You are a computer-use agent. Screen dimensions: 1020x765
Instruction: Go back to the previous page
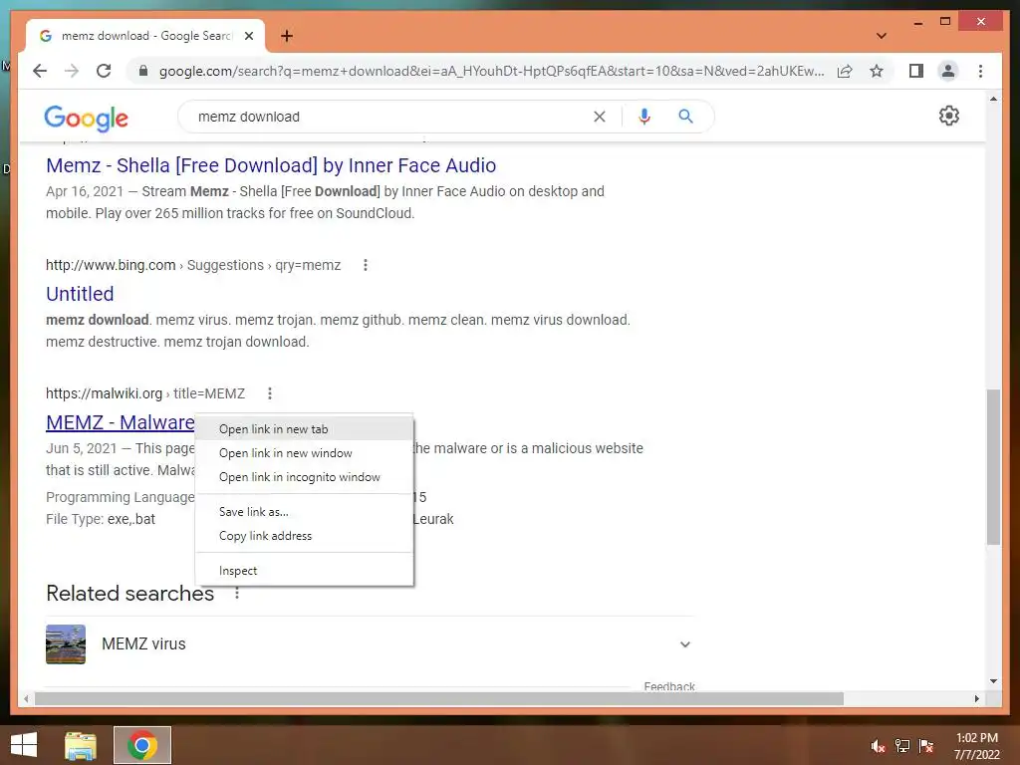click(40, 71)
